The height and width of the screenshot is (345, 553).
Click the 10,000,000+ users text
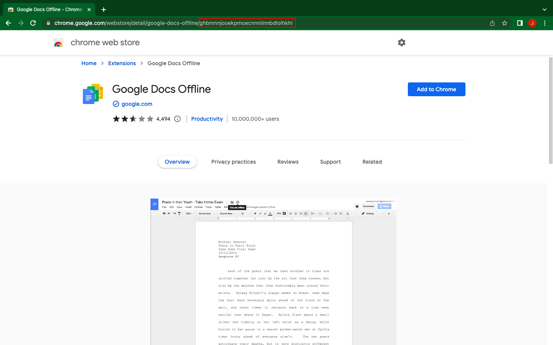tap(255, 119)
